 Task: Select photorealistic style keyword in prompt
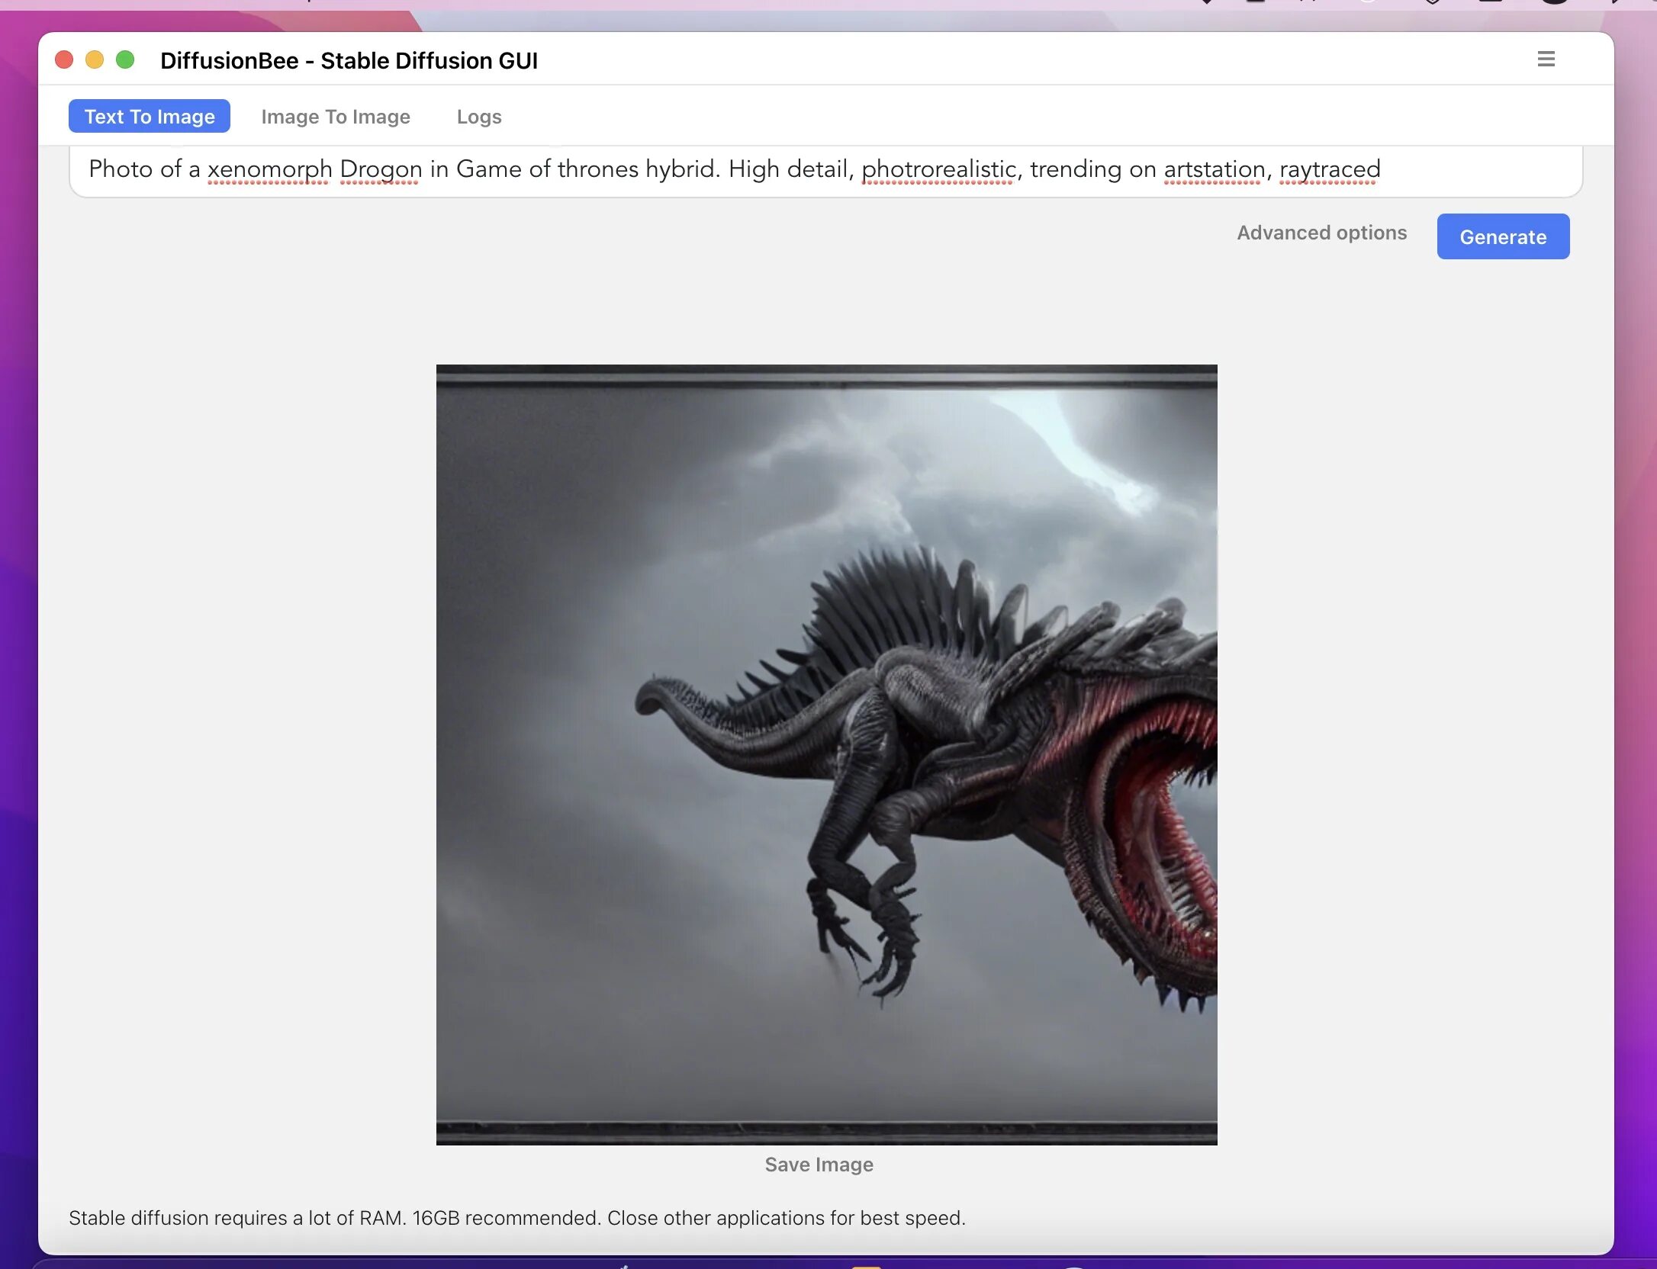tap(936, 168)
